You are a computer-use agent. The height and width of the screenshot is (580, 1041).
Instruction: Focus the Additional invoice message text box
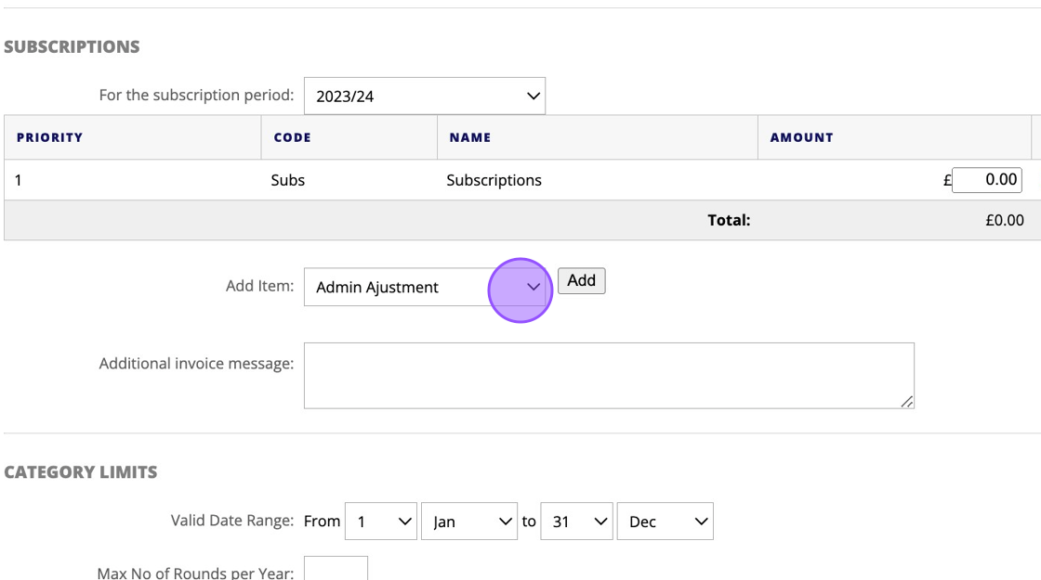click(608, 375)
